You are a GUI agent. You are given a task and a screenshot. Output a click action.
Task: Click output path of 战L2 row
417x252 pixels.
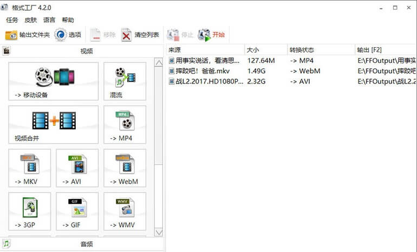point(387,81)
